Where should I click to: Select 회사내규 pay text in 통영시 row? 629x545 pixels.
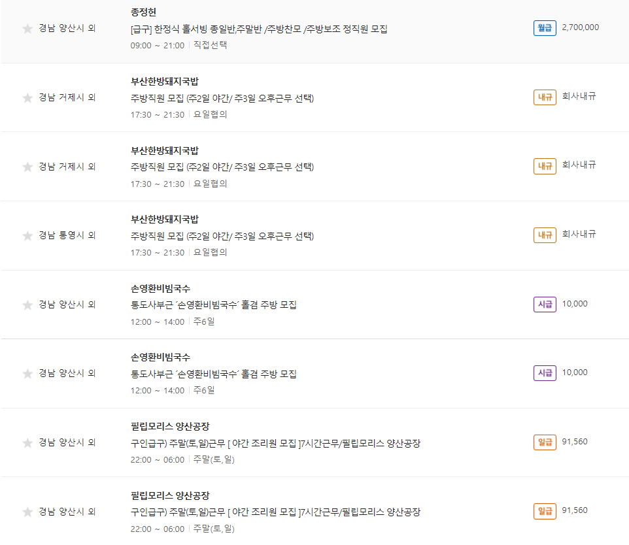(x=579, y=234)
